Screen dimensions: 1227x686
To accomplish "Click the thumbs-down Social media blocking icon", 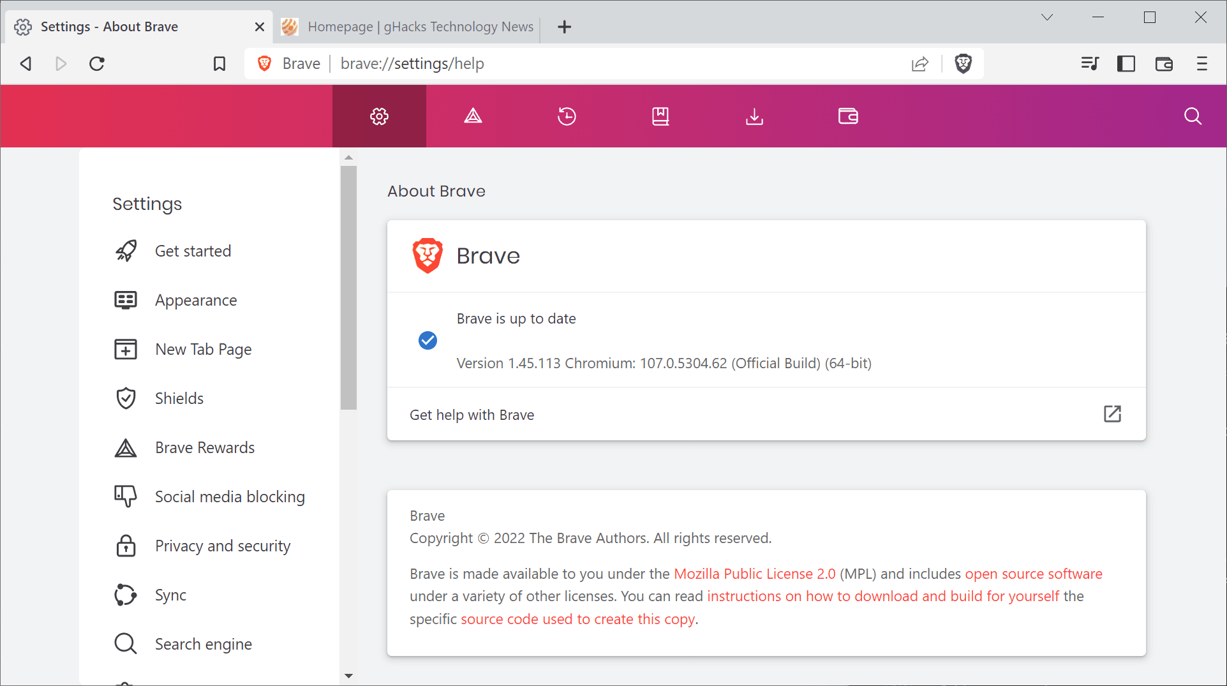I will 126,496.
